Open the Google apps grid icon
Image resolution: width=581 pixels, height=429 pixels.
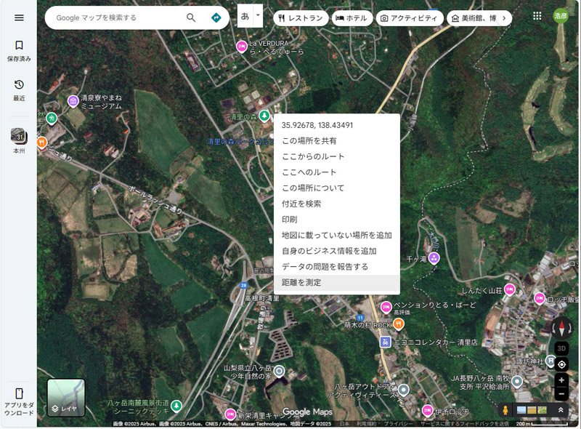click(536, 17)
